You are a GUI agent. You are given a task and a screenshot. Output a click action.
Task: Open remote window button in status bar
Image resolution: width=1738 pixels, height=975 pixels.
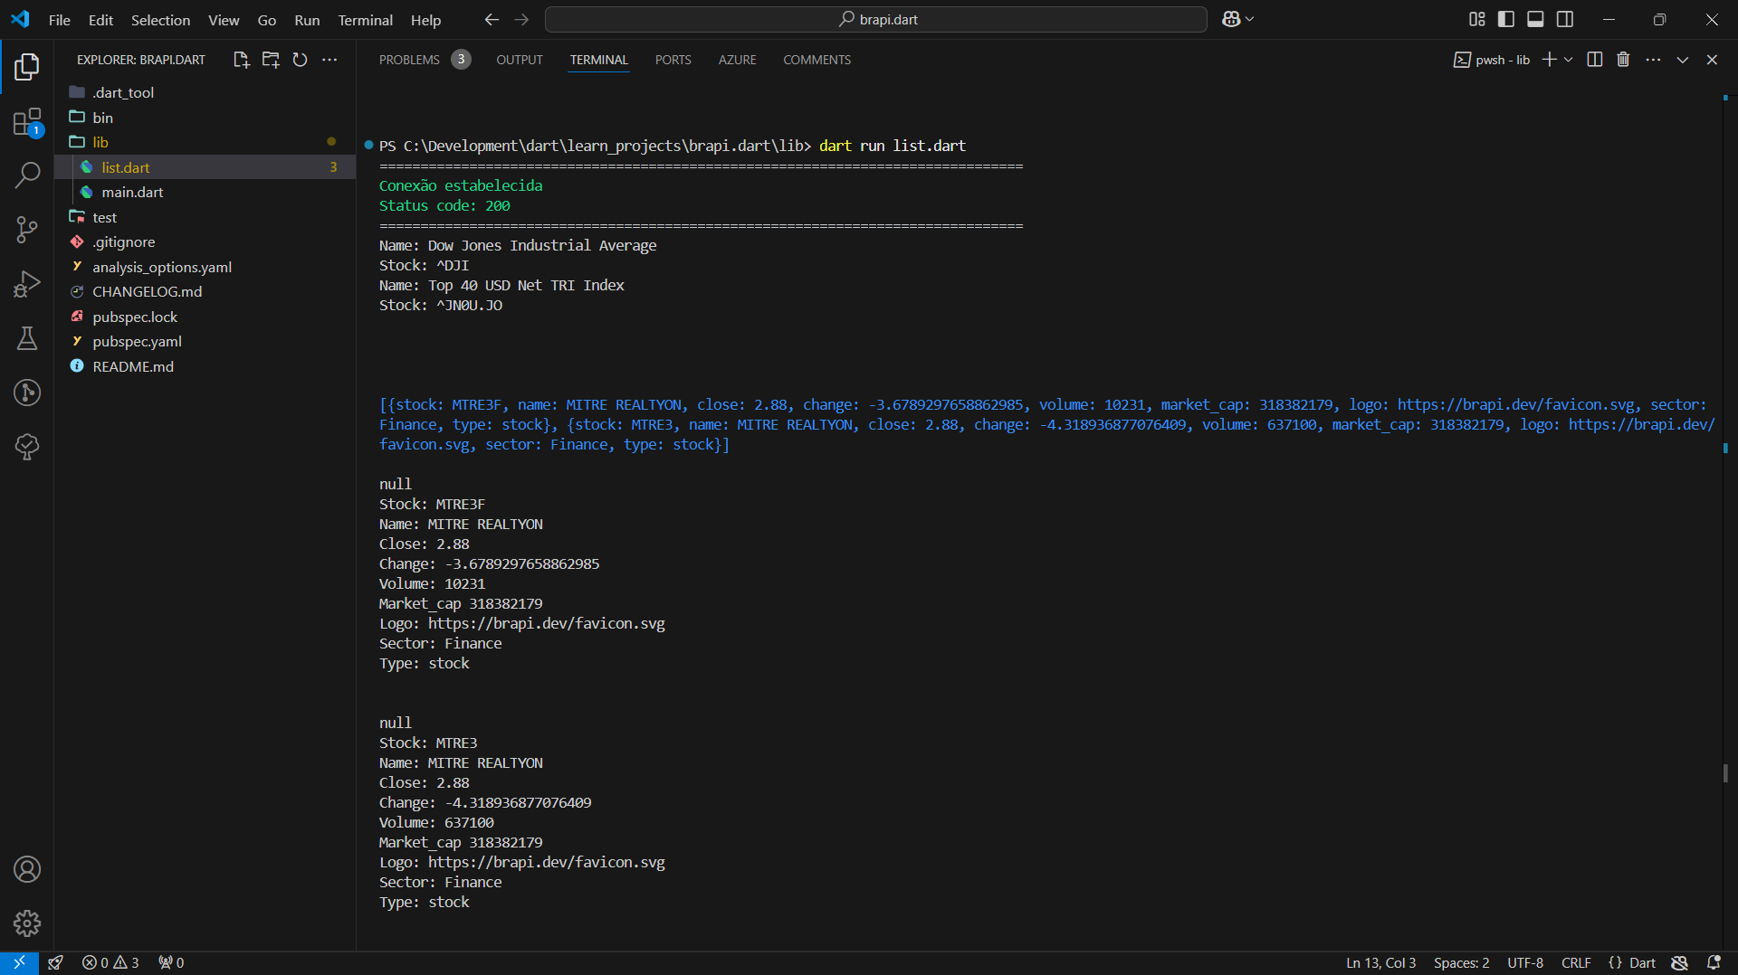[x=19, y=962]
